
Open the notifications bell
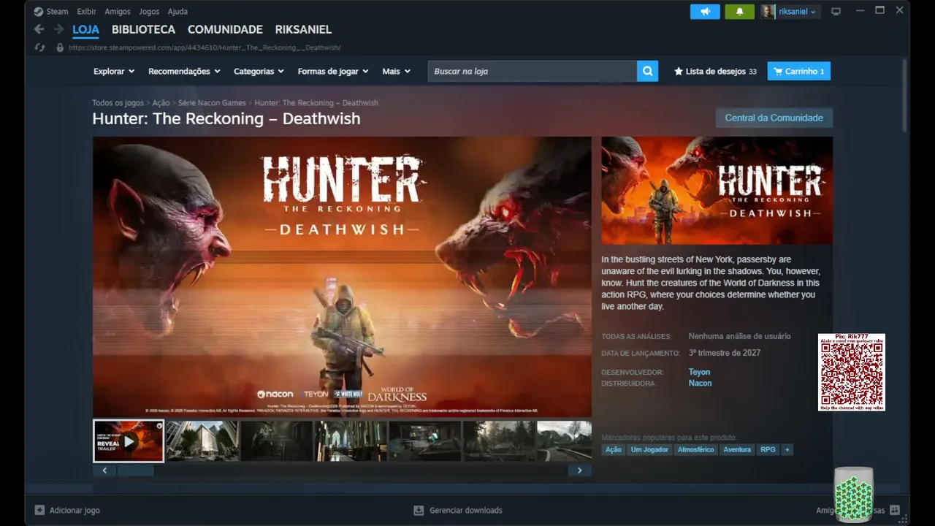point(739,12)
